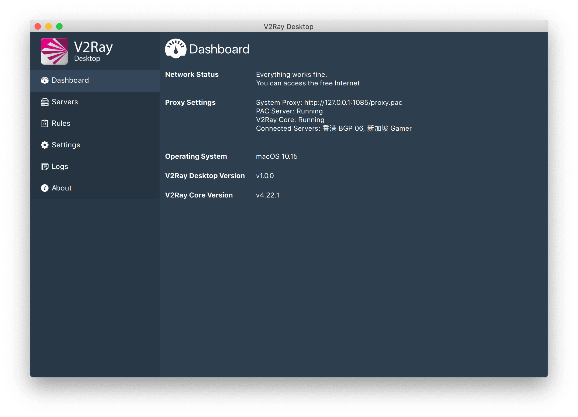Viewport: 578px width, 417px height.
Task: Open the Rules section
Action: point(95,124)
